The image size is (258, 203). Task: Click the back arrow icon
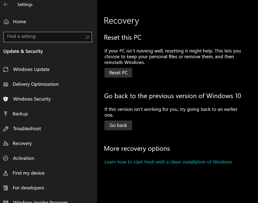[6, 5]
